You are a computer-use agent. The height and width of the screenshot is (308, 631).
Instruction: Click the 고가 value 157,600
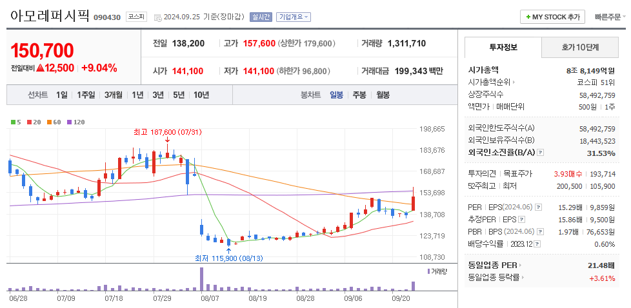pyautogui.click(x=259, y=43)
